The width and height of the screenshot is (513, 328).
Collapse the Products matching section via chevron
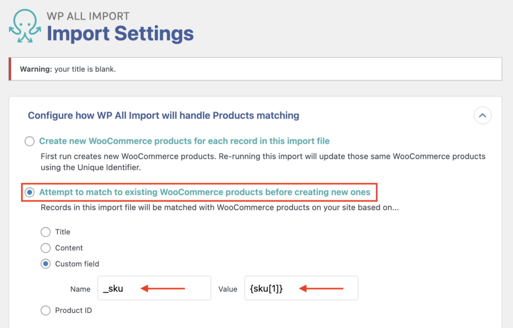tap(482, 115)
